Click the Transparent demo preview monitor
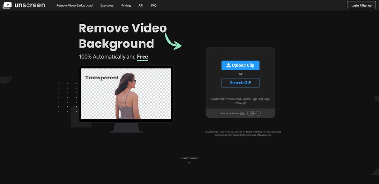 click(126, 94)
